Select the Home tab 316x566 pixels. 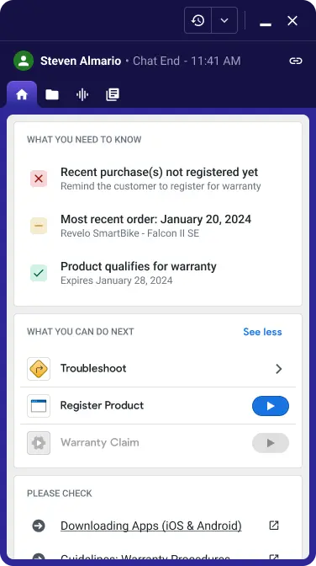point(22,94)
